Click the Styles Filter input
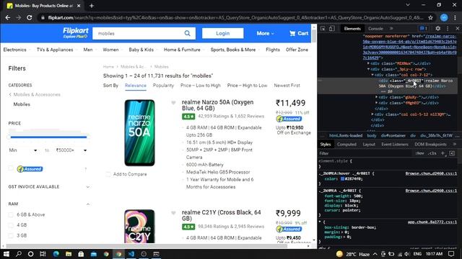462x259 pixels. 365,153
